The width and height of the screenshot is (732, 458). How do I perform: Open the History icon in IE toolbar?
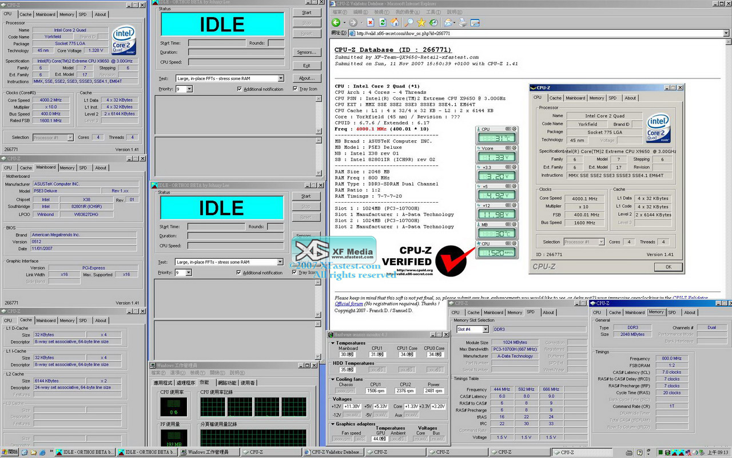coord(434,22)
